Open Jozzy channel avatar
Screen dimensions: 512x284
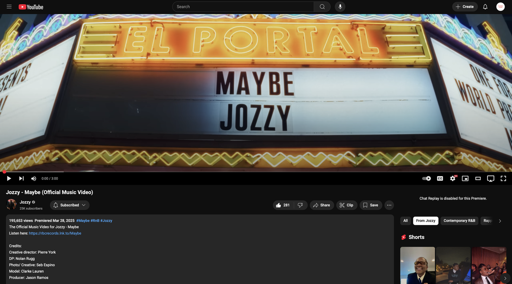click(x=12, y=204)
